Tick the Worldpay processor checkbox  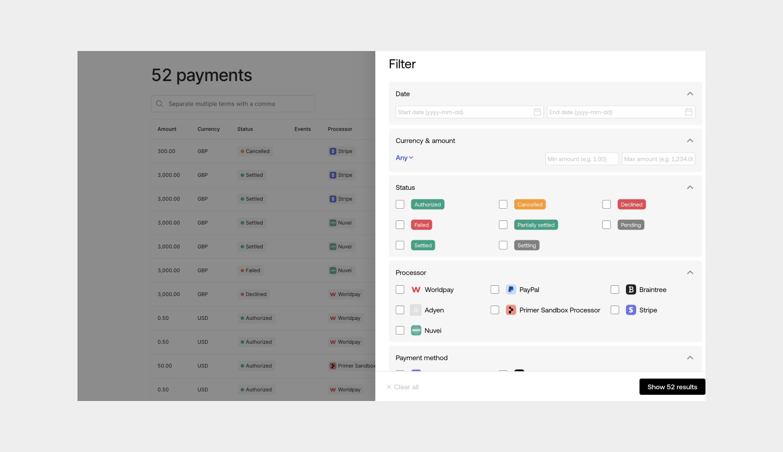400,290
